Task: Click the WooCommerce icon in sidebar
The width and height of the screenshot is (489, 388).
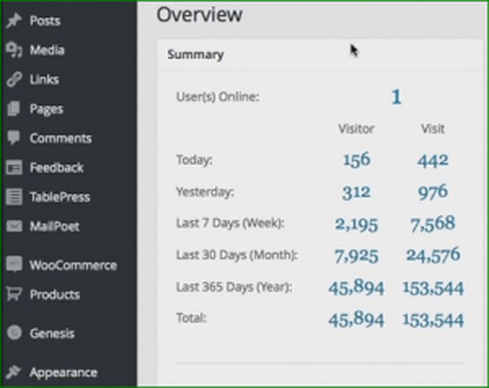Action: coord(14,265)
